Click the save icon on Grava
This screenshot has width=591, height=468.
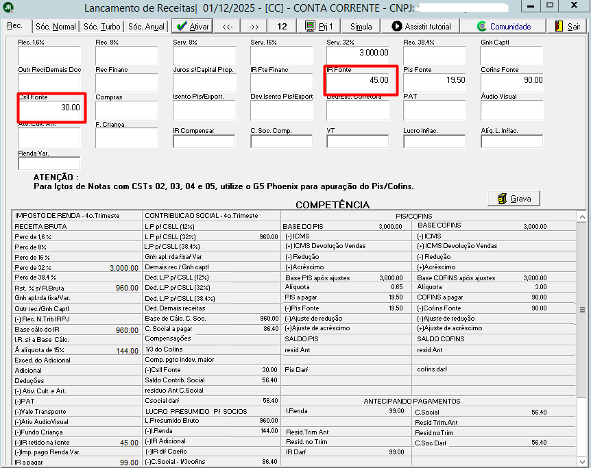[x=502, y=199]
